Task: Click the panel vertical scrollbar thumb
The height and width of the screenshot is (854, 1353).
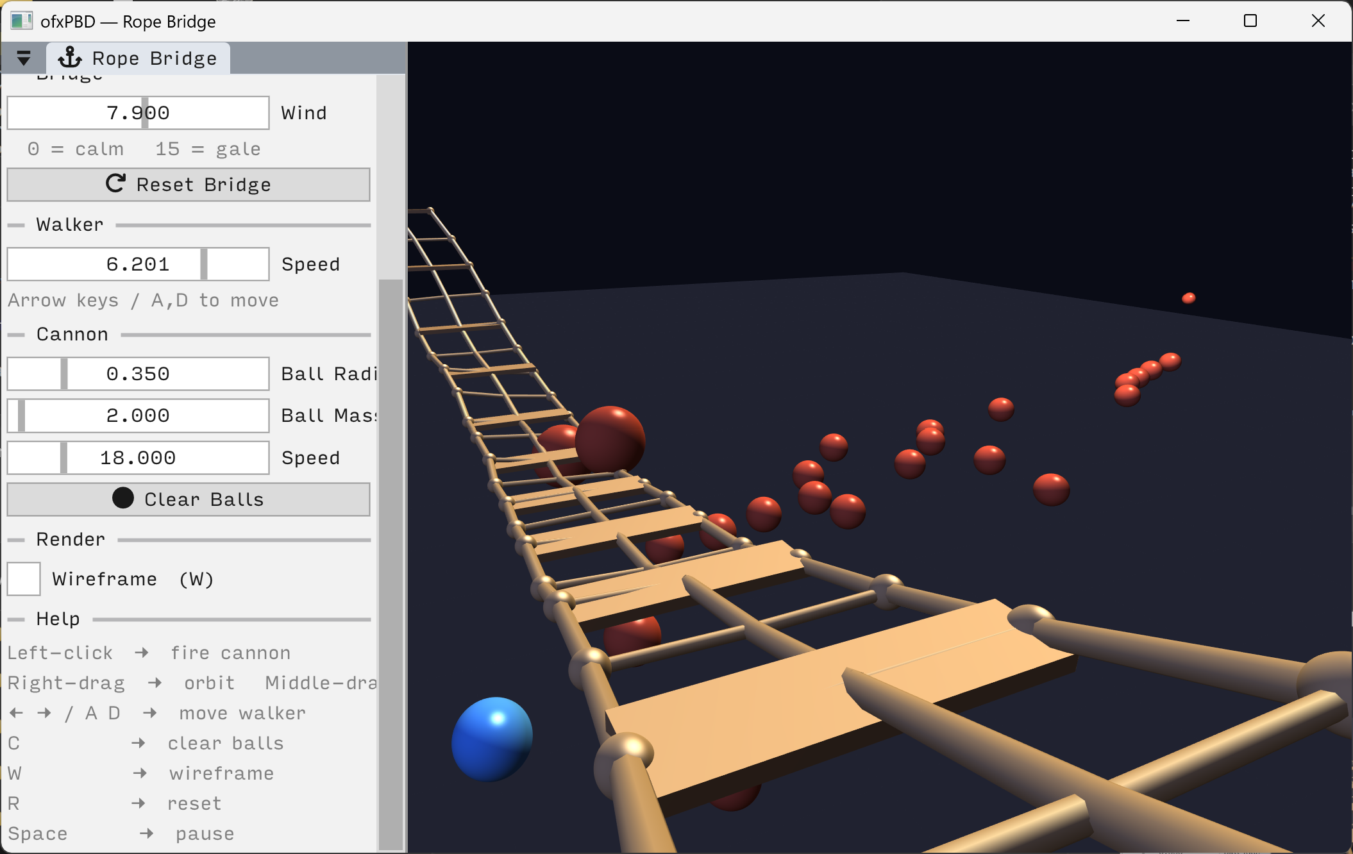Action: point(391,564)
